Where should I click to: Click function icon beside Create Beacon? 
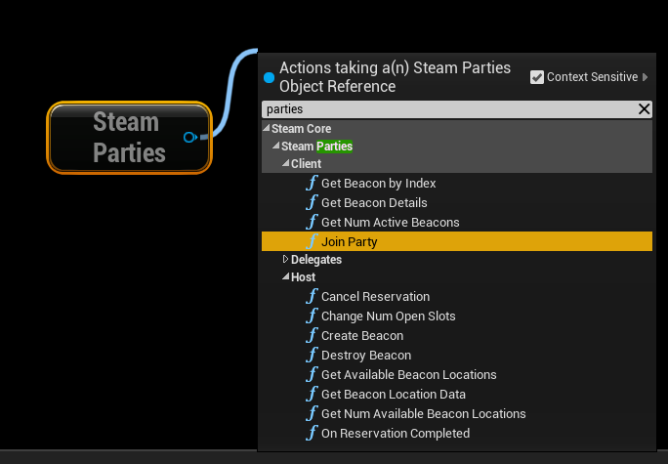312,336
